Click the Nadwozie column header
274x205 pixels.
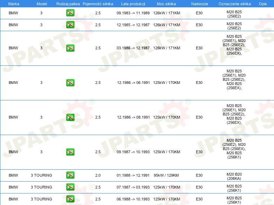[200, 4]
